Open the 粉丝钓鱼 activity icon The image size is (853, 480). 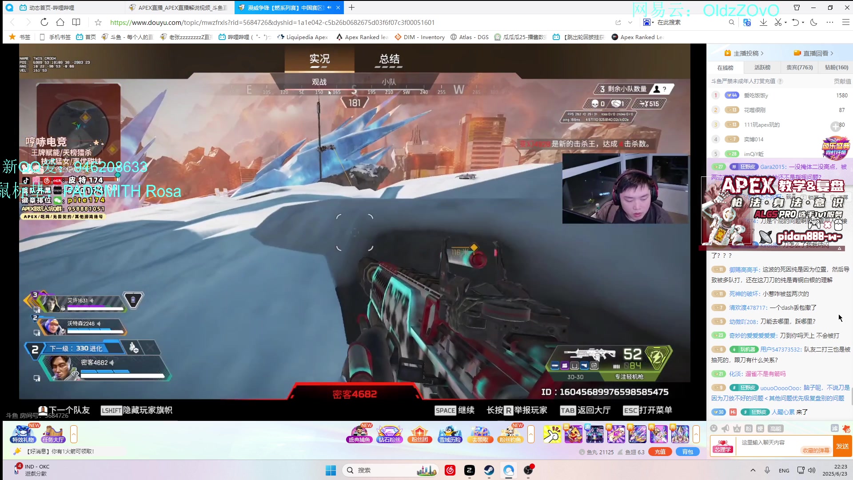tap(510, 434)
